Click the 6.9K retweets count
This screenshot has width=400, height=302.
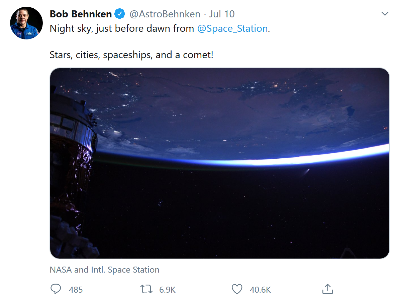click(167, 289)
